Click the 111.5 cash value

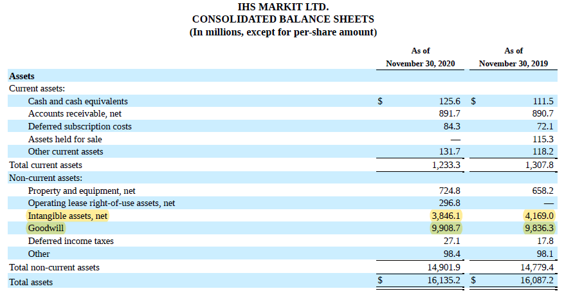coord(543,101)
